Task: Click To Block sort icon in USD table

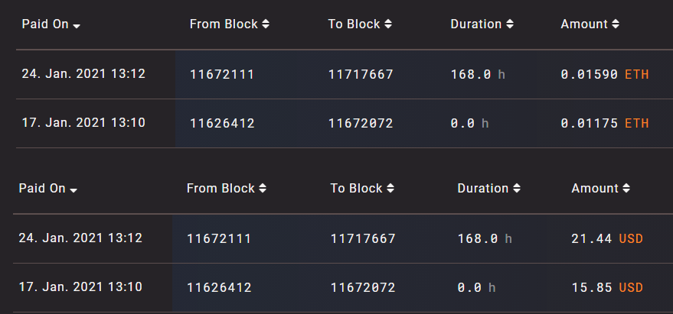Action: tap(391, 189)
